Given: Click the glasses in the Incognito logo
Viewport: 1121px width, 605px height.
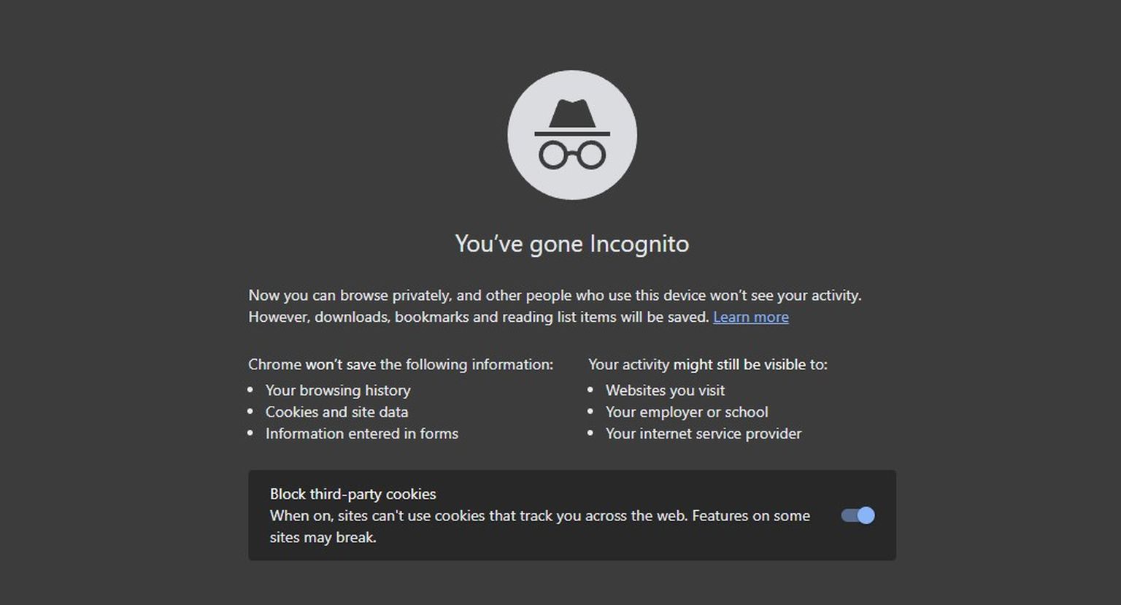Looking at the screenshot, I should click(572, 155).
